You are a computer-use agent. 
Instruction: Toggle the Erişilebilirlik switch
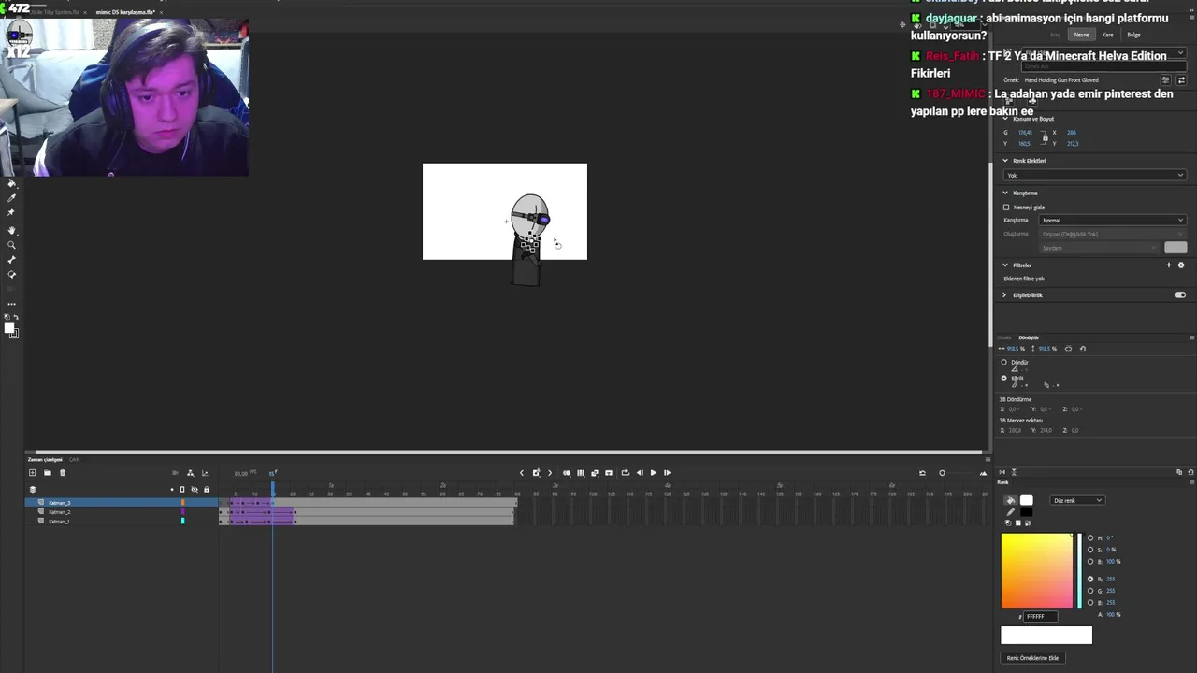click(x=1180, y=295)
